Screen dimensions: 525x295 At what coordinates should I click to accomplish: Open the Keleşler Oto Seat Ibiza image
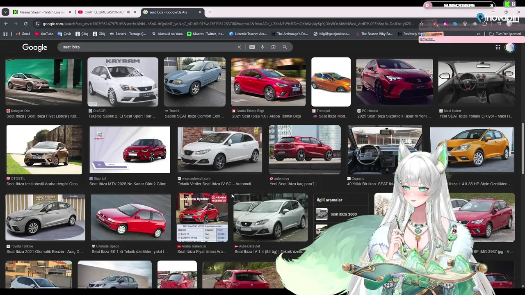tap(43, 82)
